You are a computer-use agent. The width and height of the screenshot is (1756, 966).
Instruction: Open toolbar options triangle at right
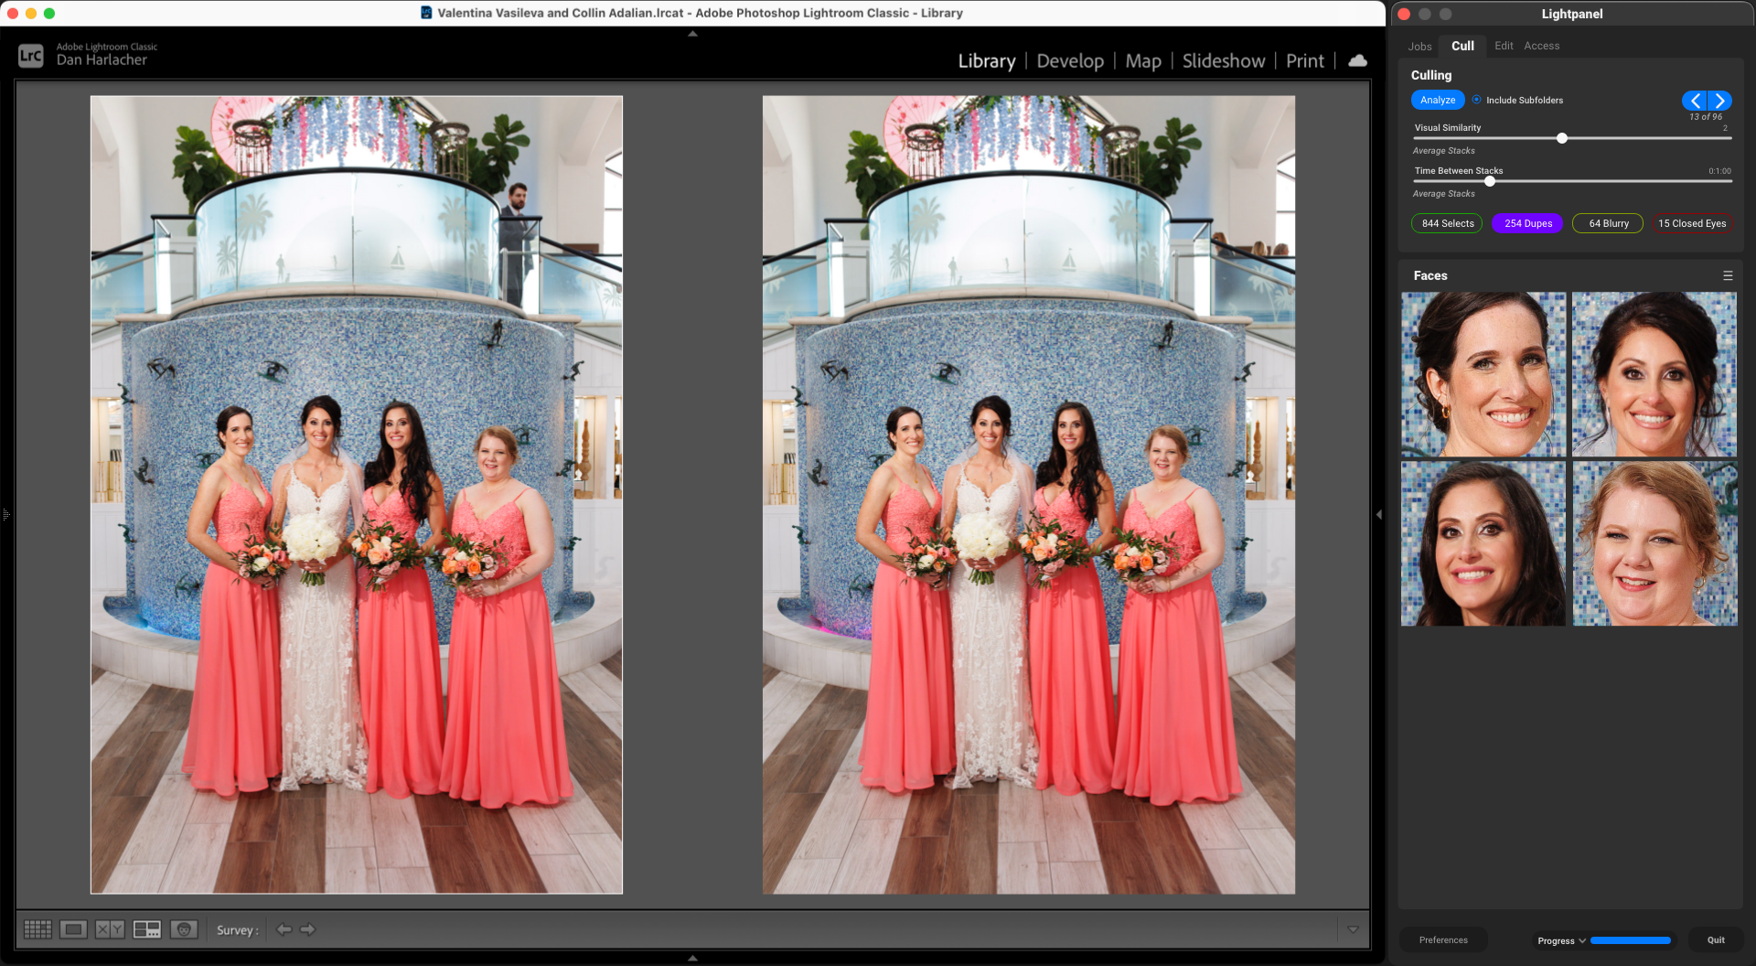[x=1353, y=929]
